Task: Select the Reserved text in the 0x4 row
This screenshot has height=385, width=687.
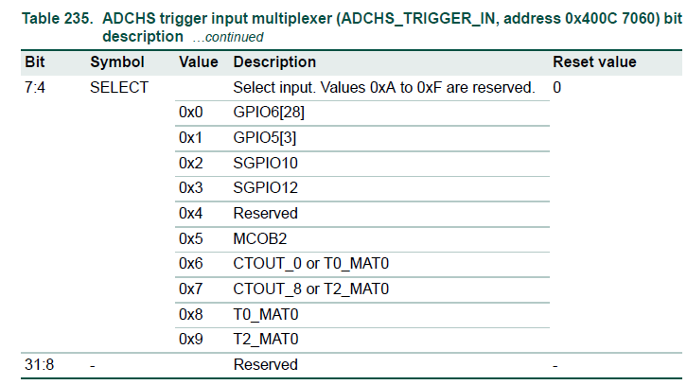Action: [x=265, y=213]
